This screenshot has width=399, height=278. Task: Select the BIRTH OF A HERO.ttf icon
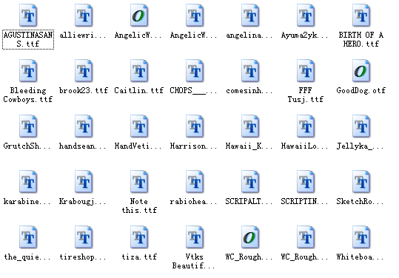361,16
